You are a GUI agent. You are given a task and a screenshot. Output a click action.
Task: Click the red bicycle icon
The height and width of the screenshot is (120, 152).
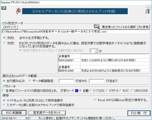18,11
